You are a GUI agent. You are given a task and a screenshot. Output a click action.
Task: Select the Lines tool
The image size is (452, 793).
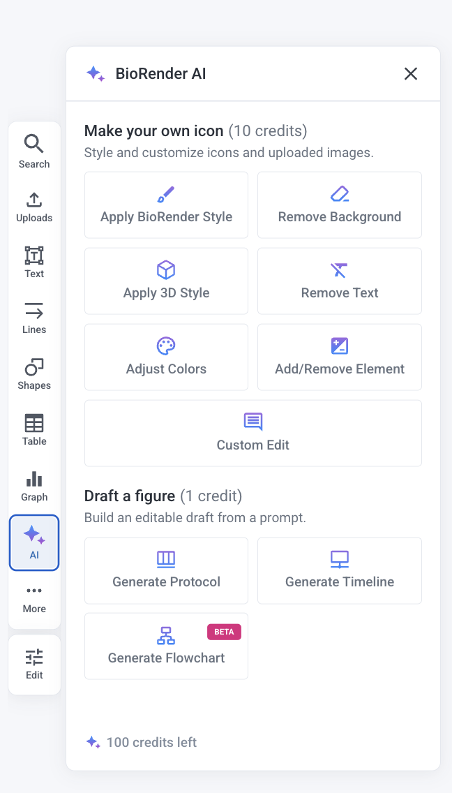(x=34, y=318)
